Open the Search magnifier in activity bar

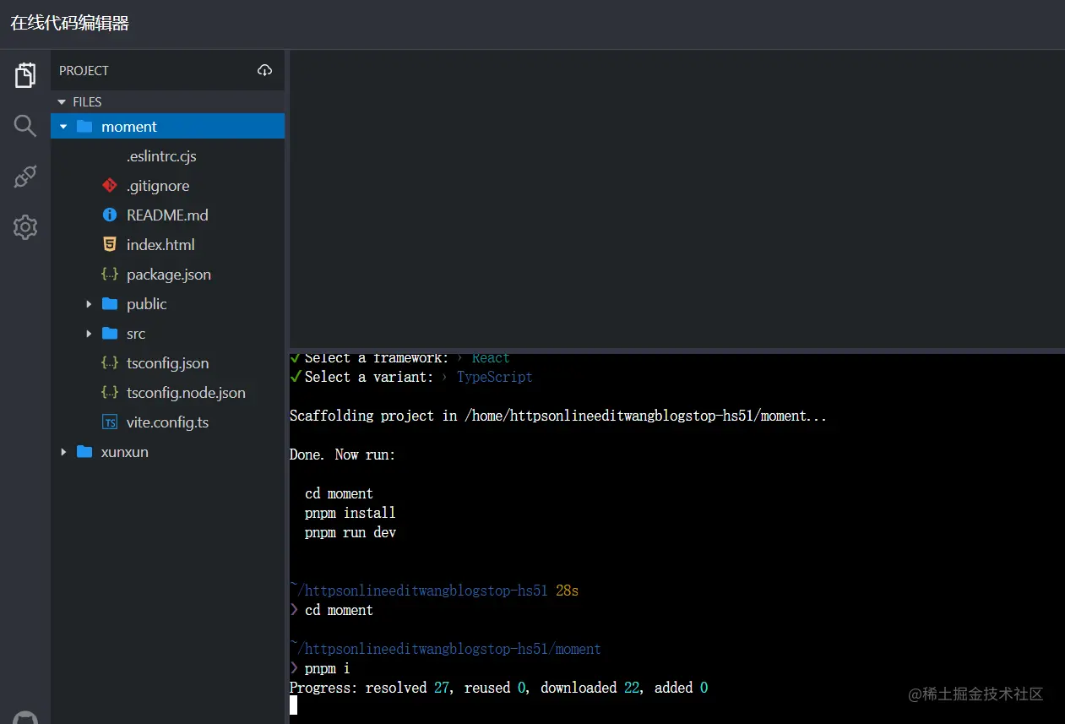pyautogui.click(x=25, y=126)
